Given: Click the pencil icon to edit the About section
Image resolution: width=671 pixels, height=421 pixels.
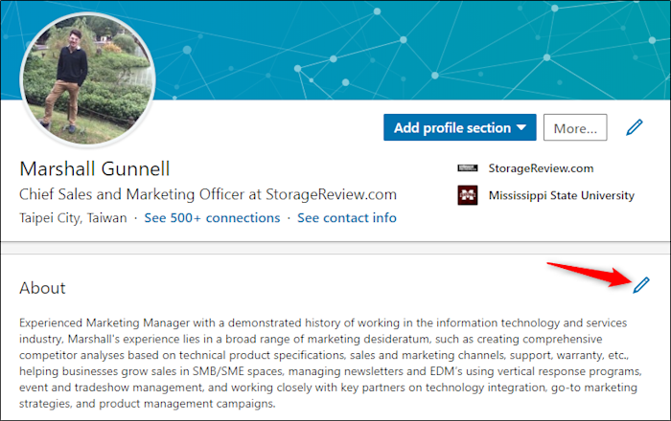Looking at the screenshot, I should point(641,285).
